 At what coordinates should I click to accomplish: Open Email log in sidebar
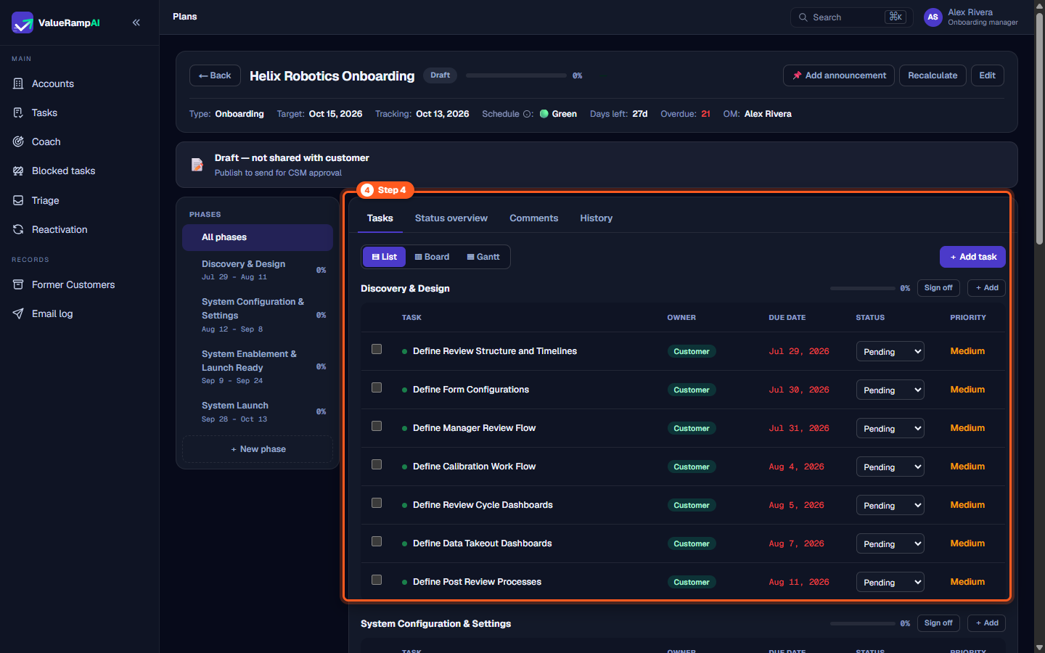click(x=79, y=313)
